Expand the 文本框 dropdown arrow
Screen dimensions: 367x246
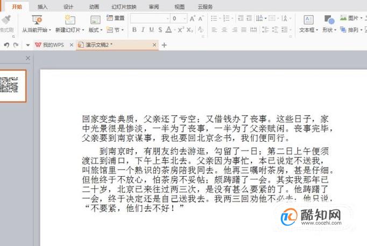point(317,30)
